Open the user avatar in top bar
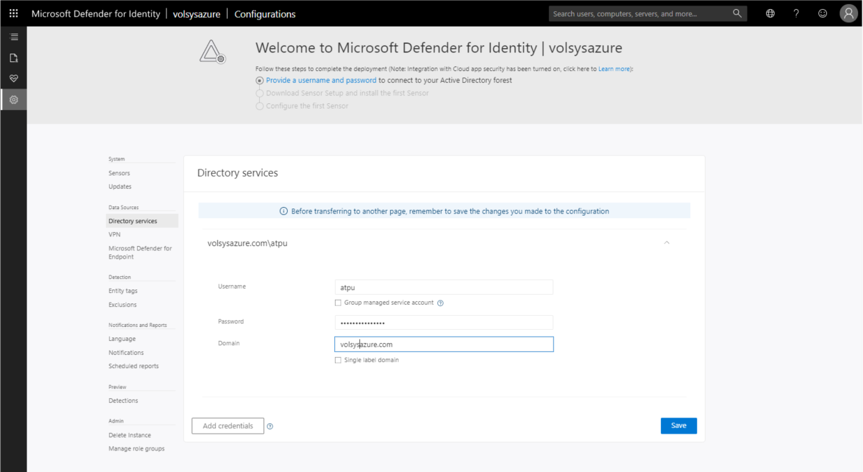 [x=848, y=13]
